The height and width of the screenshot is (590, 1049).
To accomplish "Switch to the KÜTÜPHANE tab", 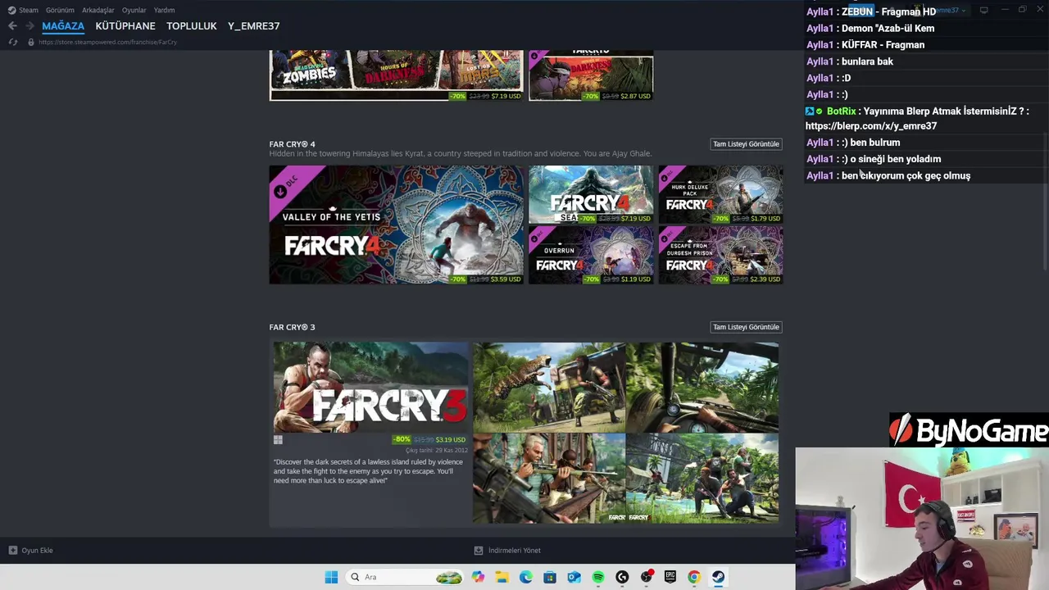I will tap(125, 26).
